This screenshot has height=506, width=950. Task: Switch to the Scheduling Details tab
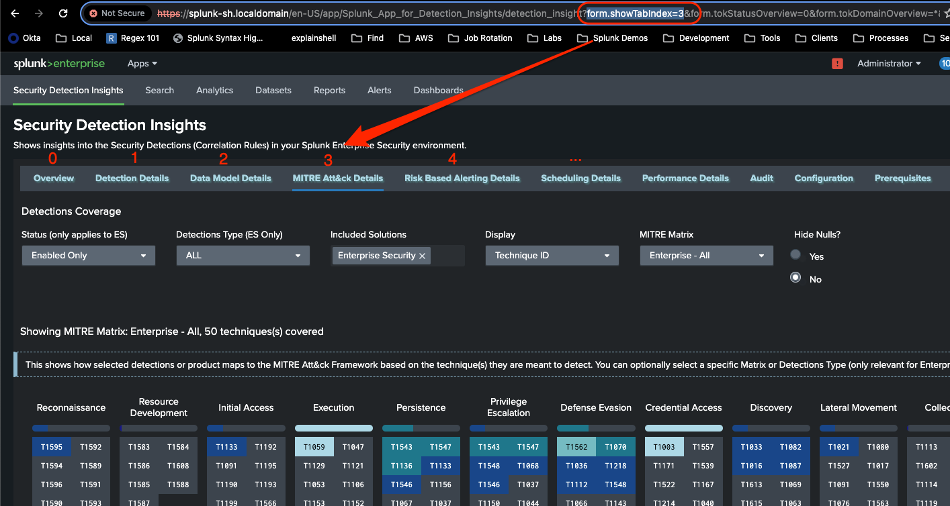tap(581, 179)
